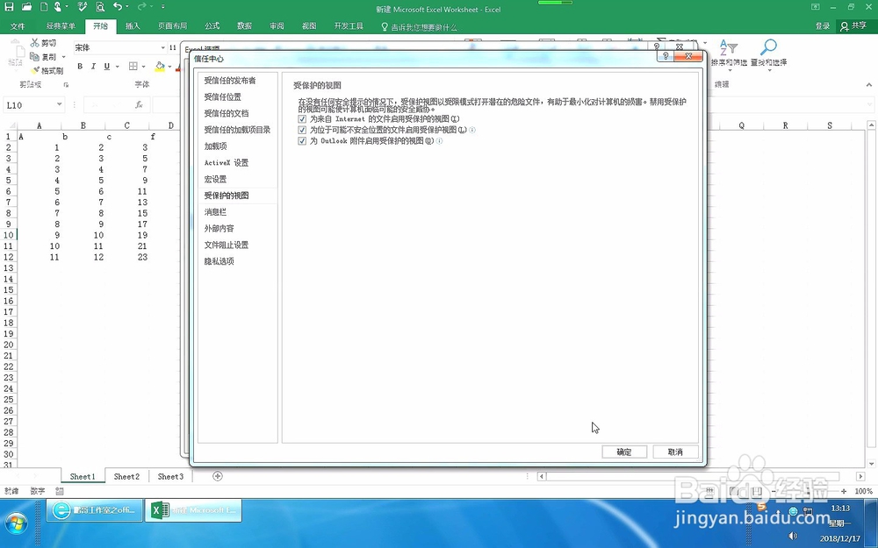This screenshot has height=548, width=878.
Task: Select Trusted Locations (受信任位置) category
Action: pos(238,96)
